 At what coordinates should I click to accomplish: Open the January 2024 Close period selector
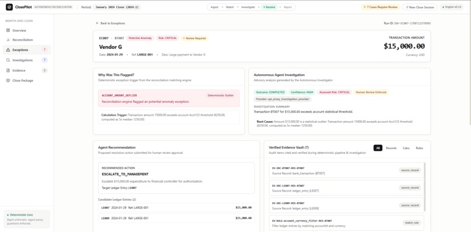(116, 7)
